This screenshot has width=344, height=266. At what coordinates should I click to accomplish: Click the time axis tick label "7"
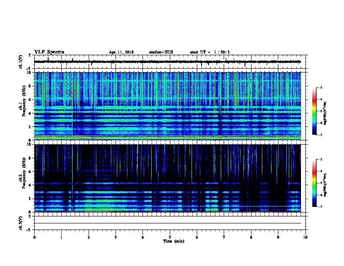(224, 237)
